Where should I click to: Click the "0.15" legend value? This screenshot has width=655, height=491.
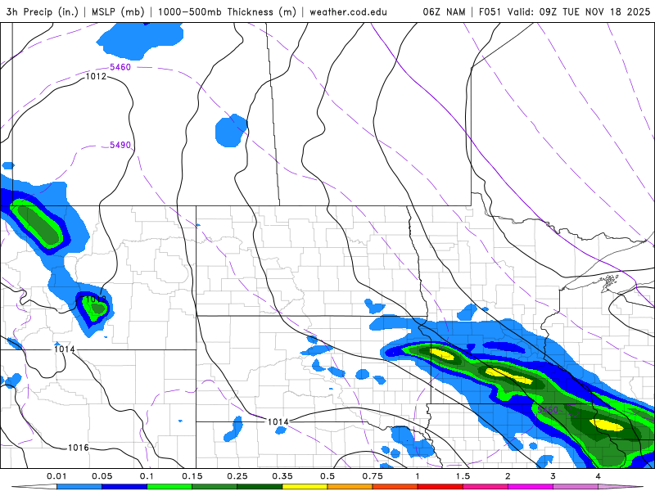pos(192,476)
